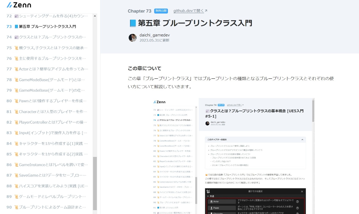The image size is (359, 214).
Task: Click the external-link arrow next to github.dev
Action: [206, 11]
